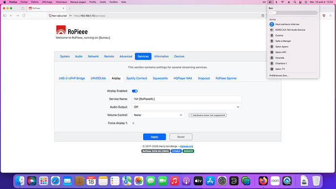Click the Service Name input field
Screen dimensions: 336x189
(187, 99)
